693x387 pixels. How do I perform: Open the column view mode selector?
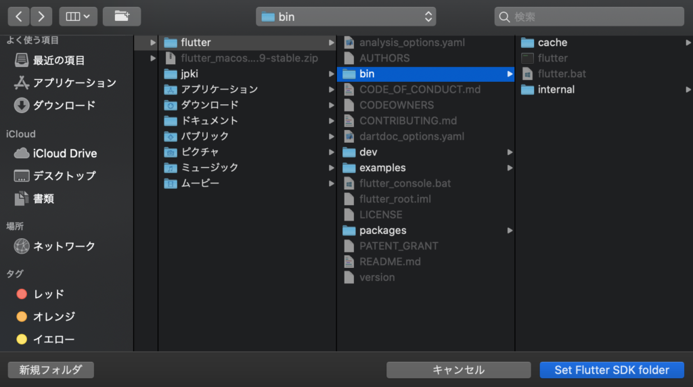79,17
